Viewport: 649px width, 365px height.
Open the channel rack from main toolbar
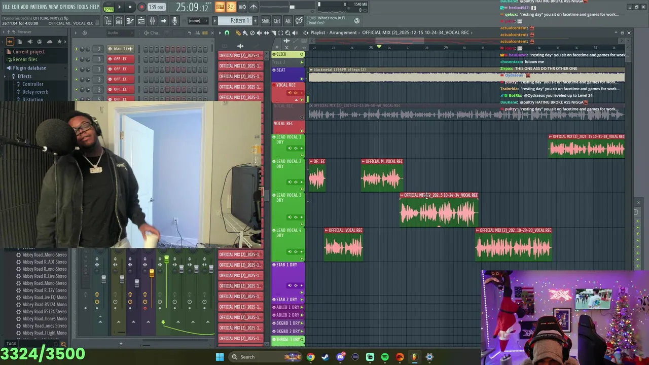119,20
